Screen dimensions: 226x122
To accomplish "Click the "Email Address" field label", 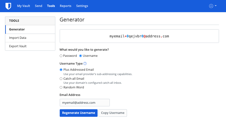I will [x=70, y=95].
